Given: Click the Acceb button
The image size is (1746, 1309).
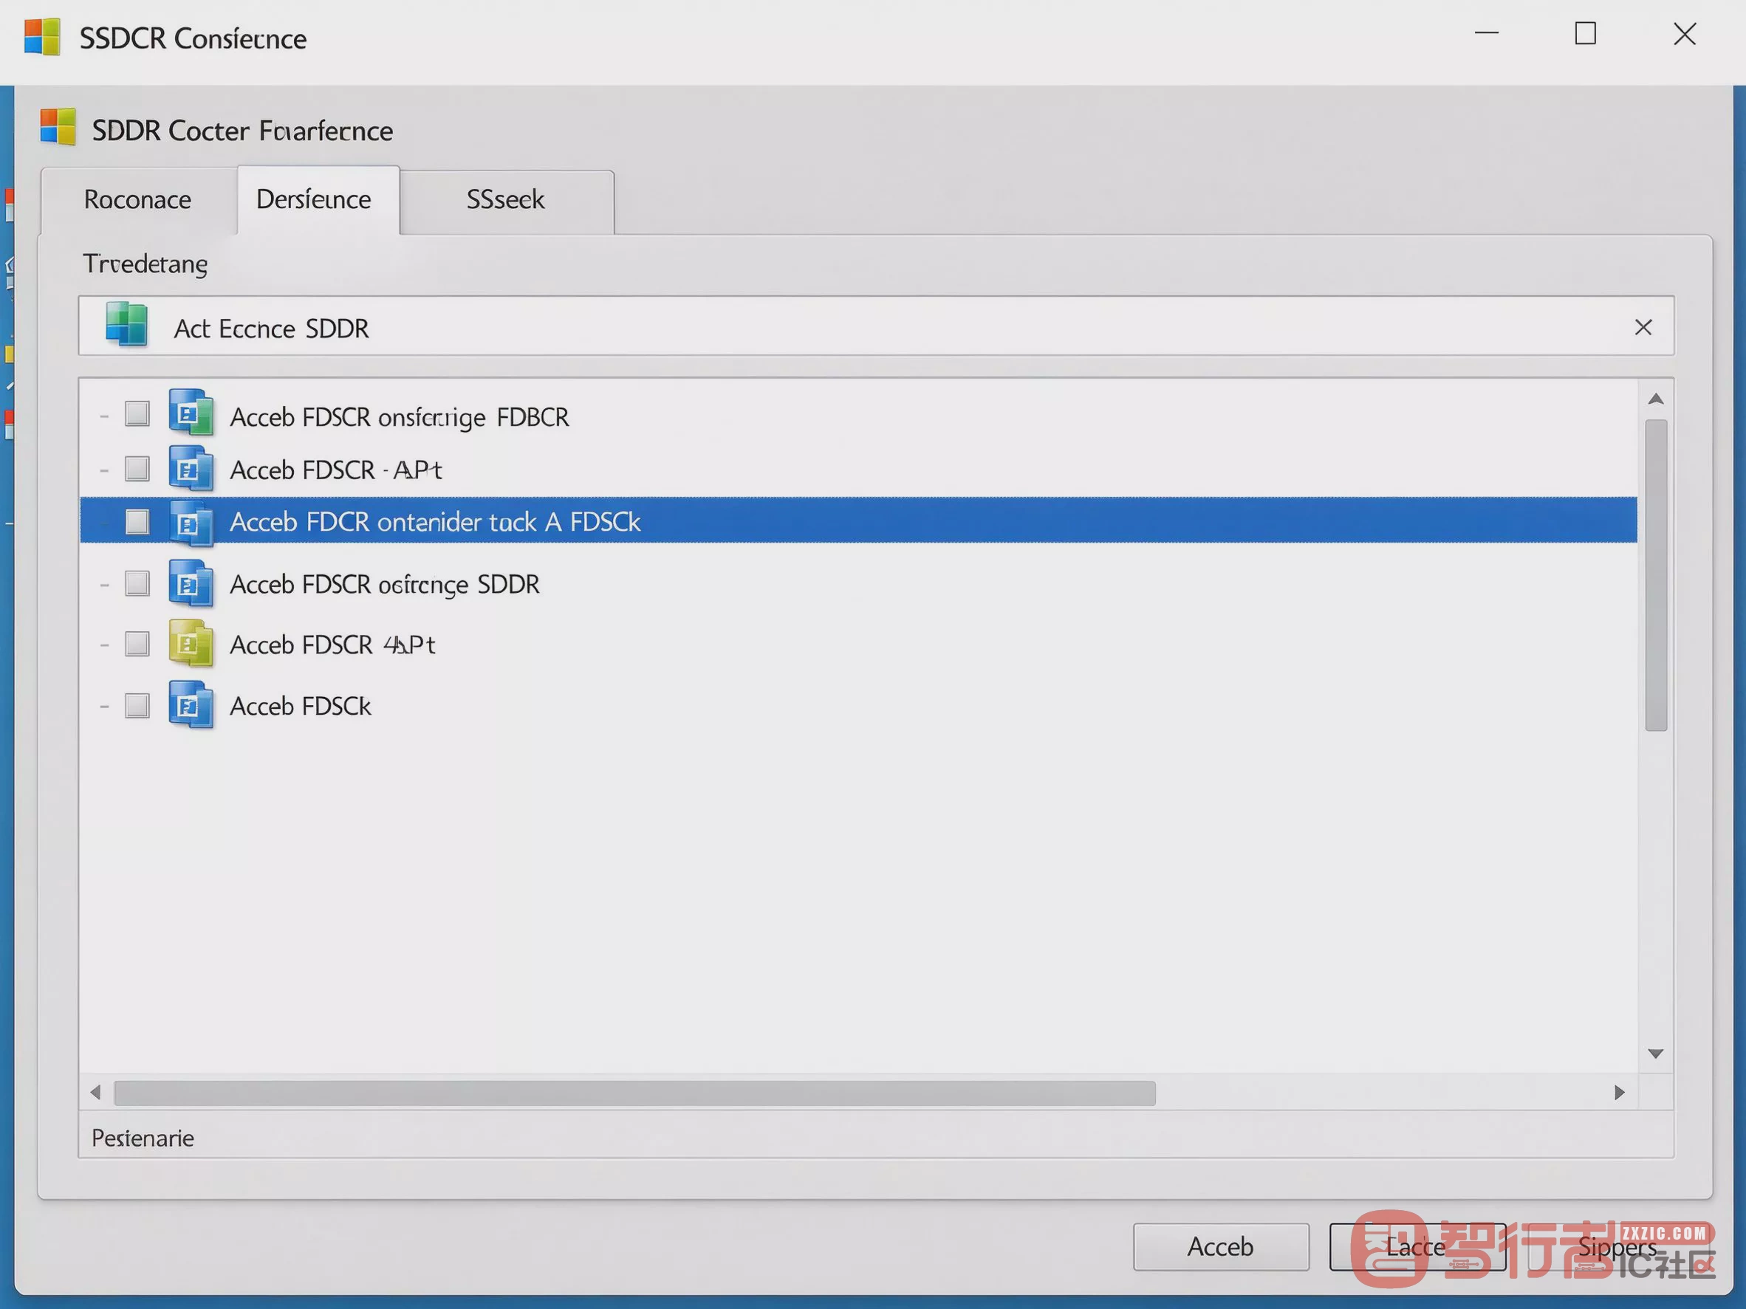Looking at the screenshot, I should pos(1220,1247).
